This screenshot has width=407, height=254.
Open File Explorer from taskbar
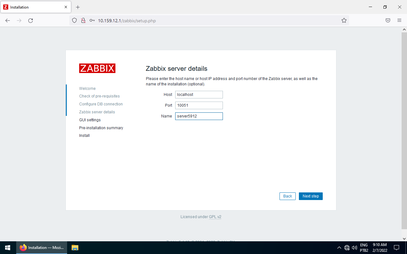point(75,248)
